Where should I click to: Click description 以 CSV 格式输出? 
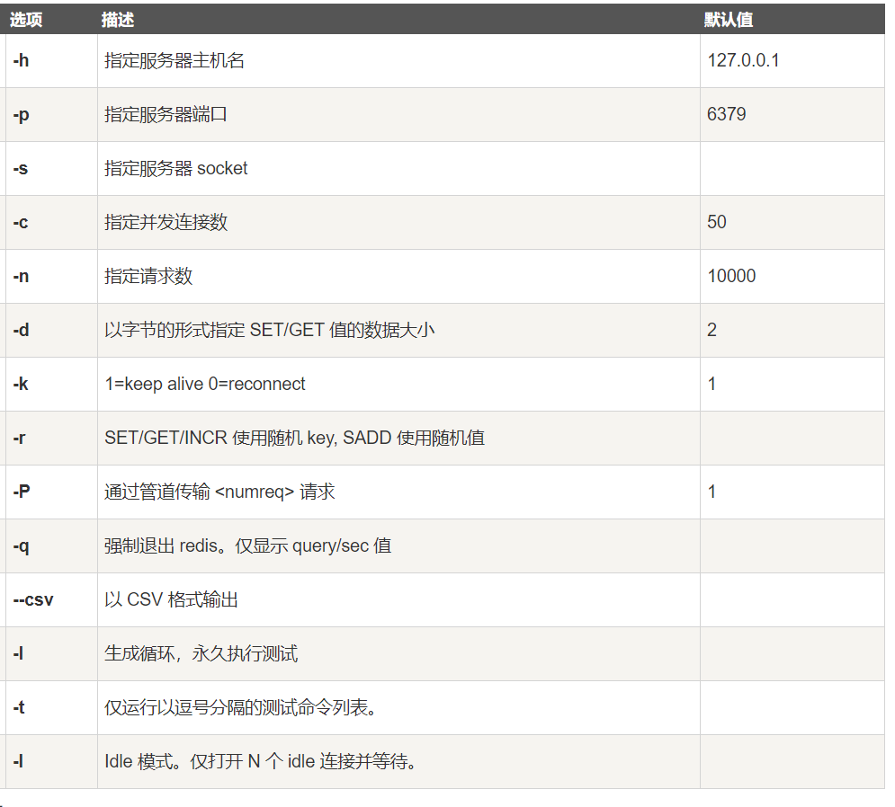(x=171, y=599)
